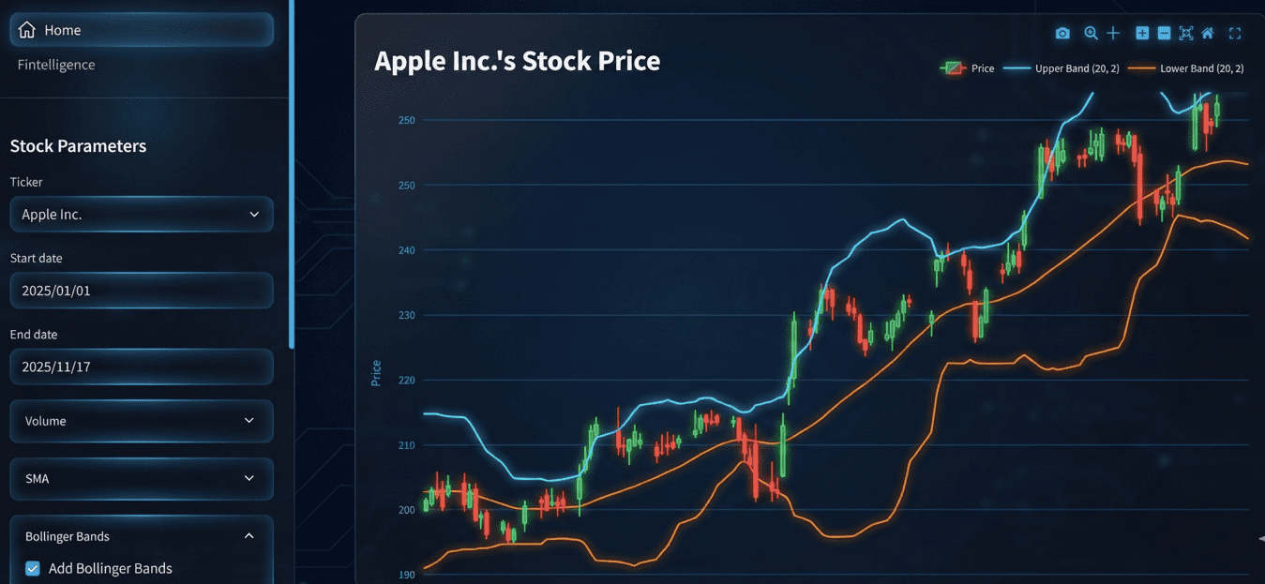
Task: Click the Zoom in plus box icon
Action: pyautogui.click(x=1142, y=34)
